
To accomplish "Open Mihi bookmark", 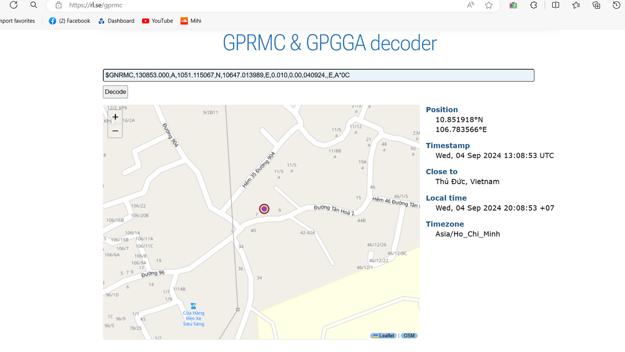I will tap(191, 21).
